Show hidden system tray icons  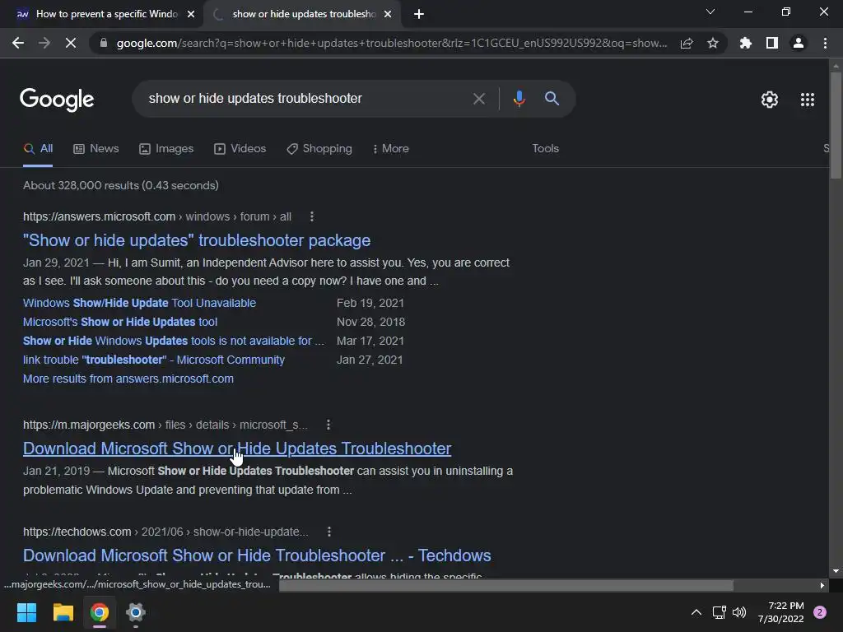tap(696, 612)
